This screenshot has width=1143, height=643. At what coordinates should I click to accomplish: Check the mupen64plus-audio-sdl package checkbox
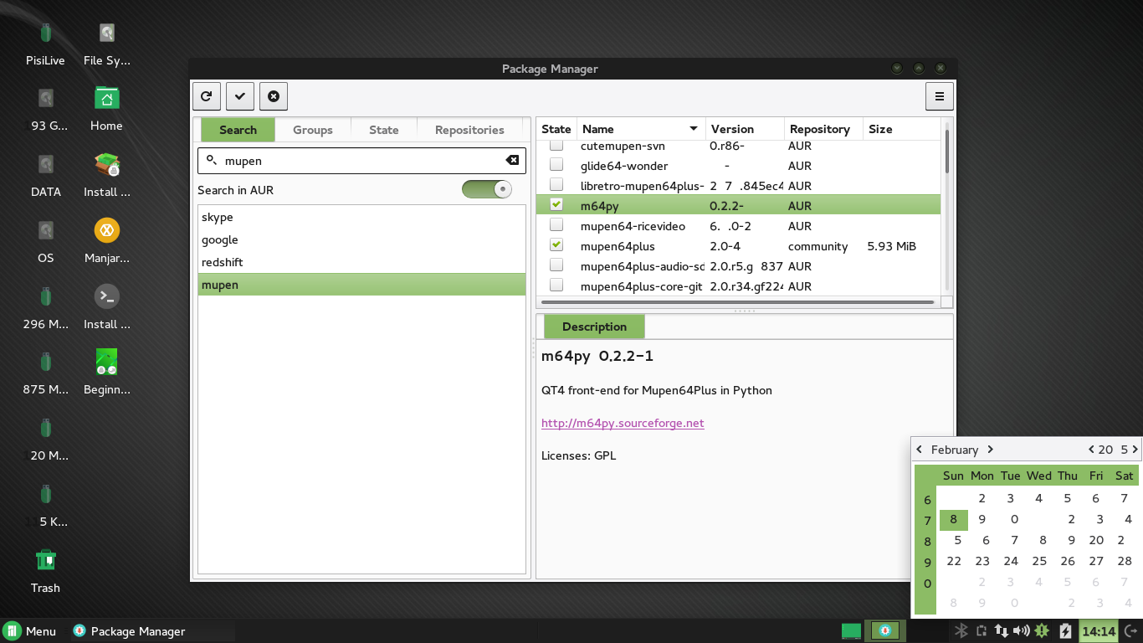556,265
